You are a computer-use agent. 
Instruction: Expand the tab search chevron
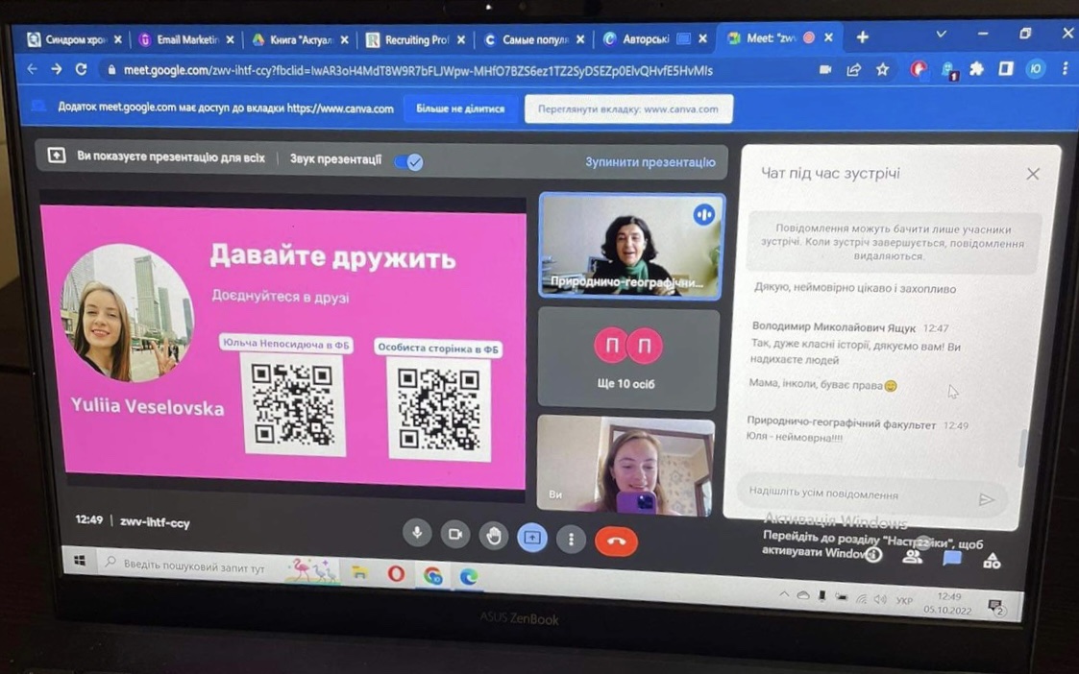click(x=941, y=34)
